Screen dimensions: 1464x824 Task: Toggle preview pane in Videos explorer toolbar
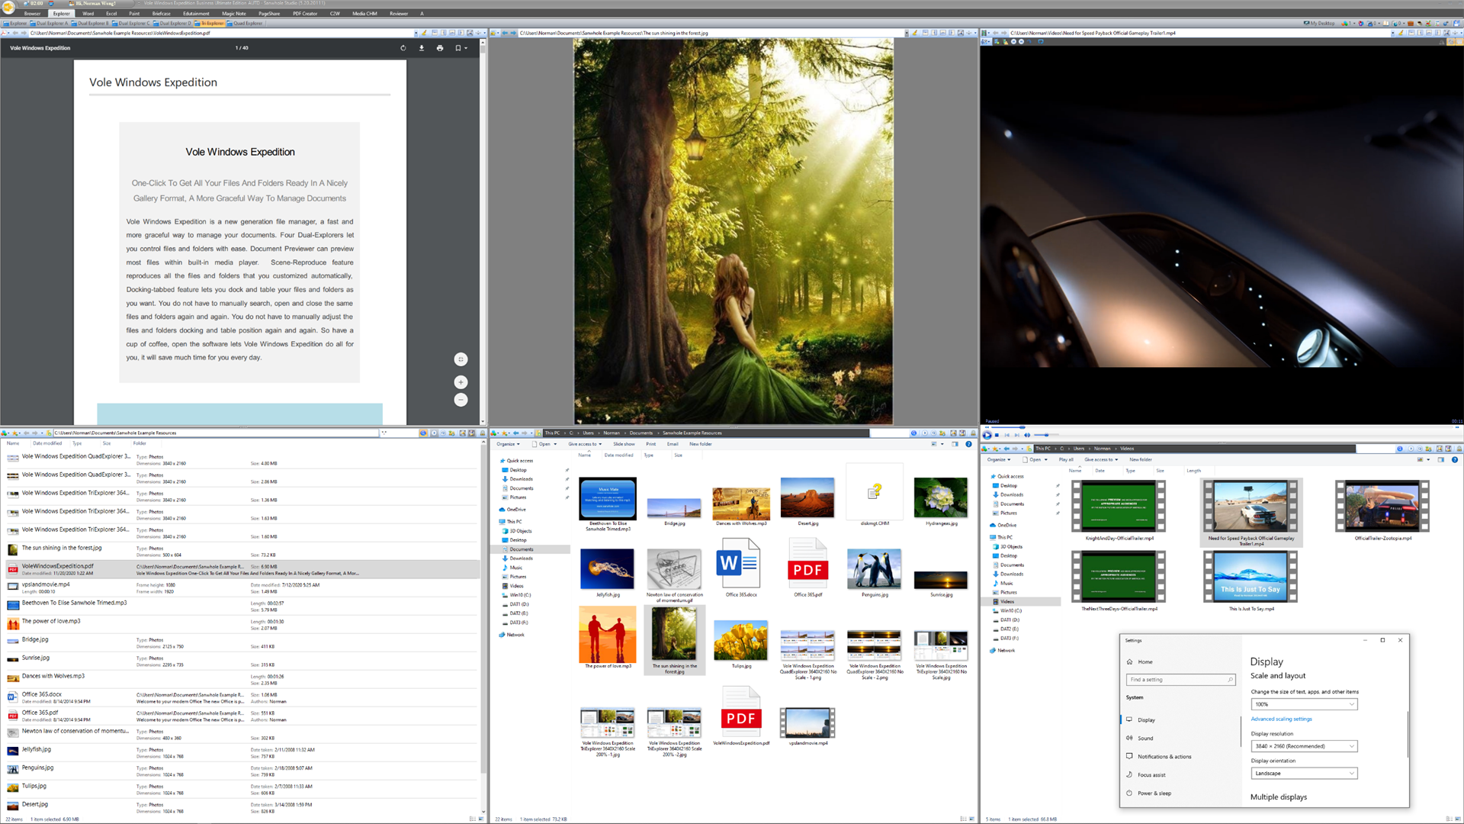click(1441, 459)
